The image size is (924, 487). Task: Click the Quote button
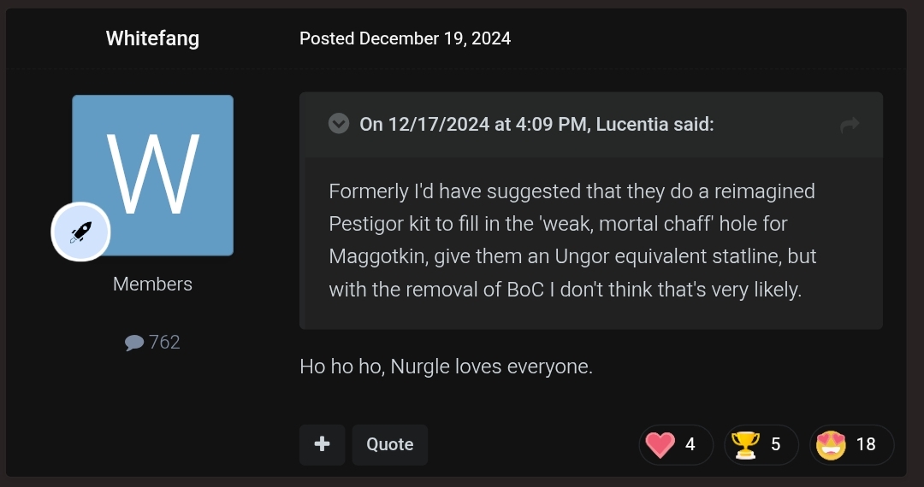click(x=390, y=444)
